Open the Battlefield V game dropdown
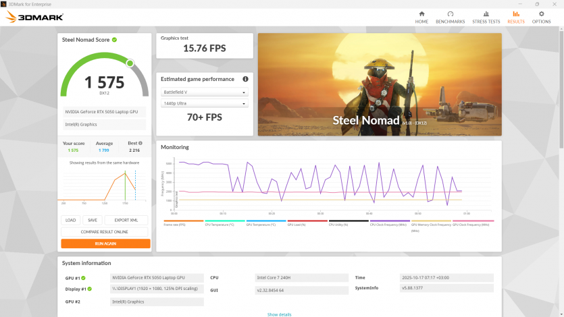 (x=205, y=92)
